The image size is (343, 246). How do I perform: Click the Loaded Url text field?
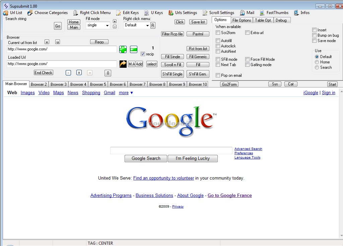click(62, 64)
